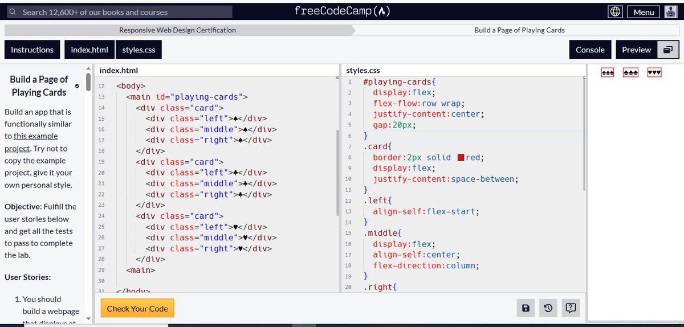
Task: Click the red color swatch in styles.css
Action: point(462,157)
